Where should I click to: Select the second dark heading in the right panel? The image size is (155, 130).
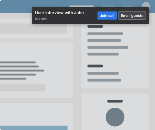click(x=95, y=66)
